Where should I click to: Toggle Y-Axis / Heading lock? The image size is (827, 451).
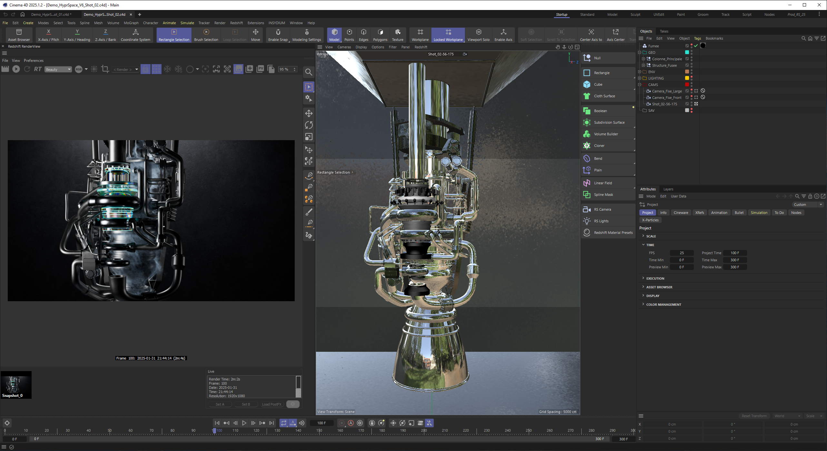click(77, 35)
